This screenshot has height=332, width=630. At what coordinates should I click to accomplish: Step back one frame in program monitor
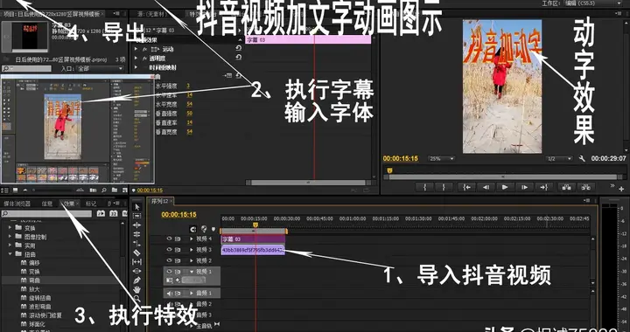[x=486, y=187]
